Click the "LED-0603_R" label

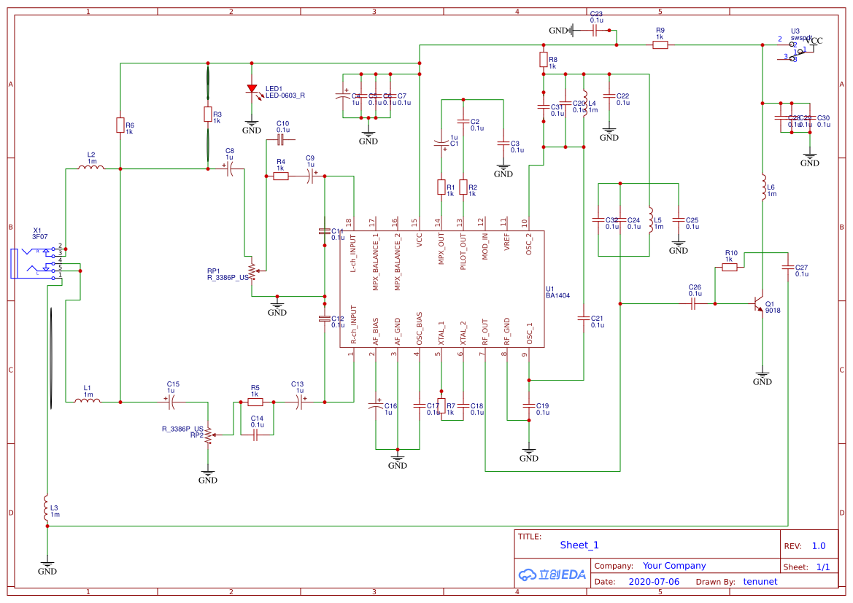tap(285, 96)
